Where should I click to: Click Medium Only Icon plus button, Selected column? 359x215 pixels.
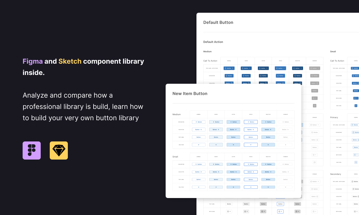[x=268, y=145]
